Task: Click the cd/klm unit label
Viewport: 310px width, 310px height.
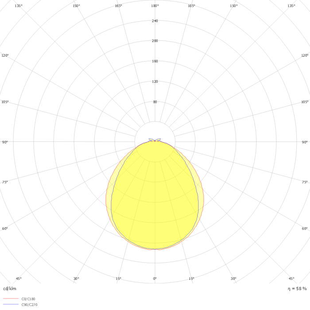Action: [10, 289]
